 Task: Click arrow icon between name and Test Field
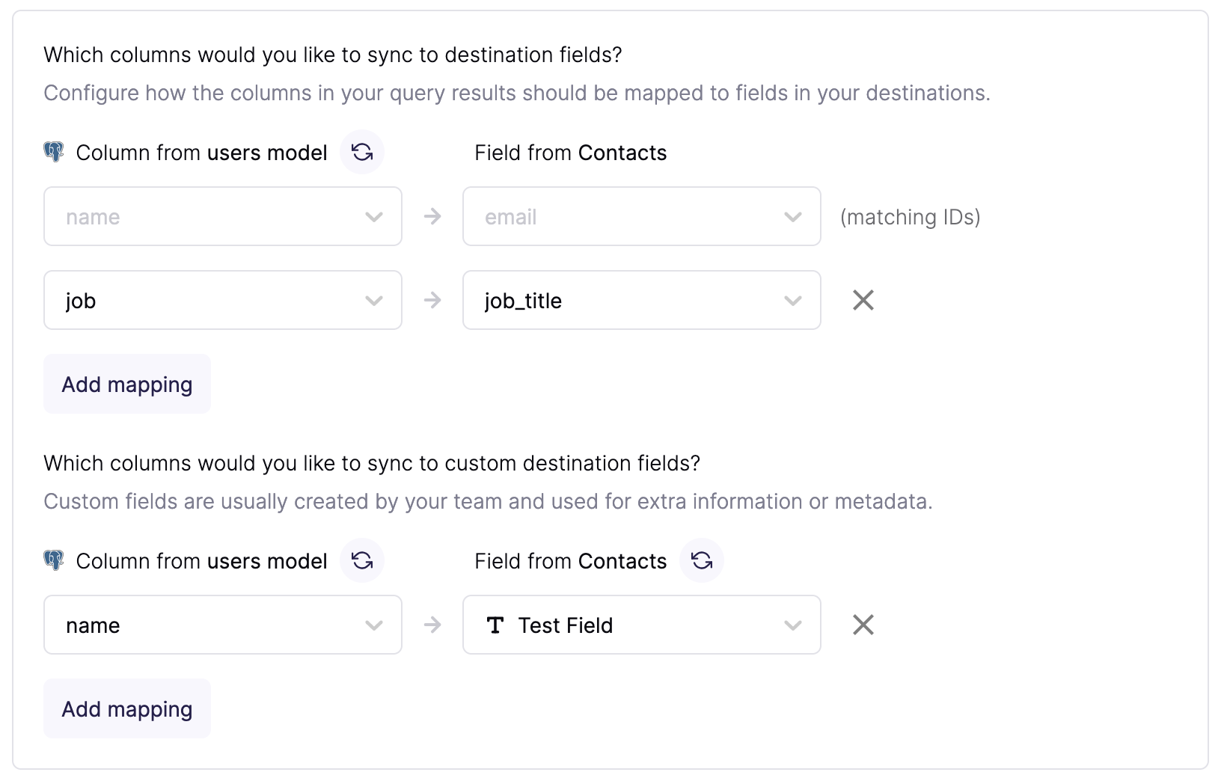pyautogui.click(x=432, y=625)
